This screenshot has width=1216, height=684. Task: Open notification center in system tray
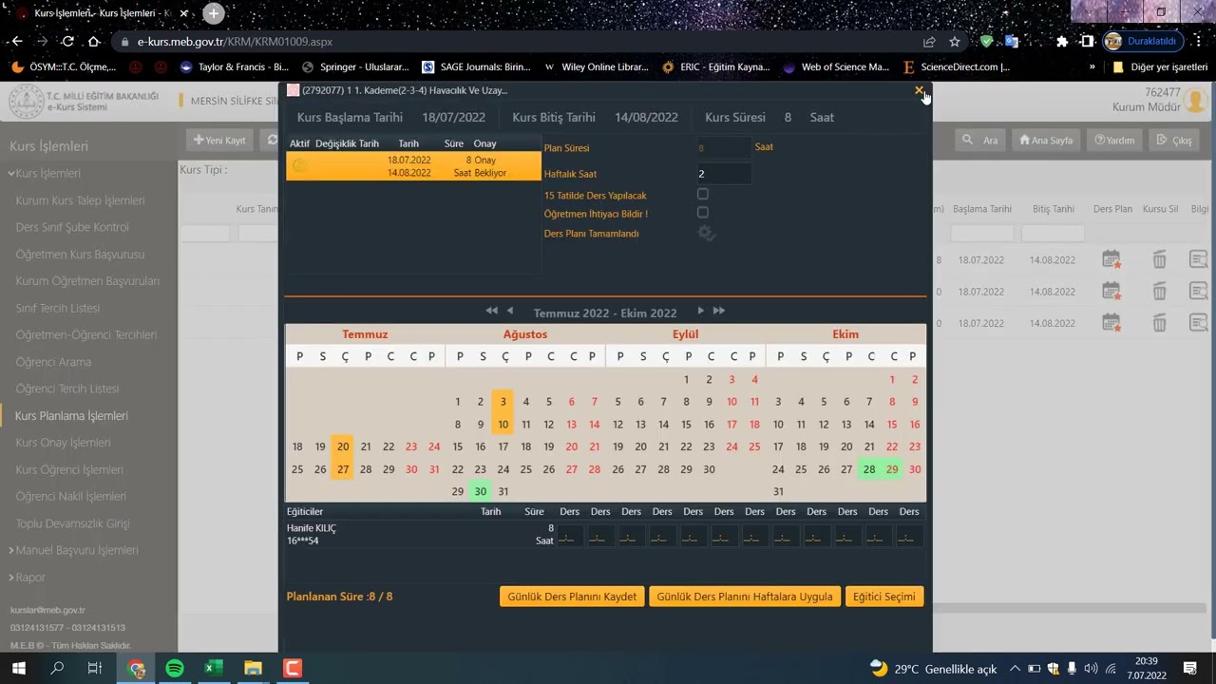[x=1189, y=668]
